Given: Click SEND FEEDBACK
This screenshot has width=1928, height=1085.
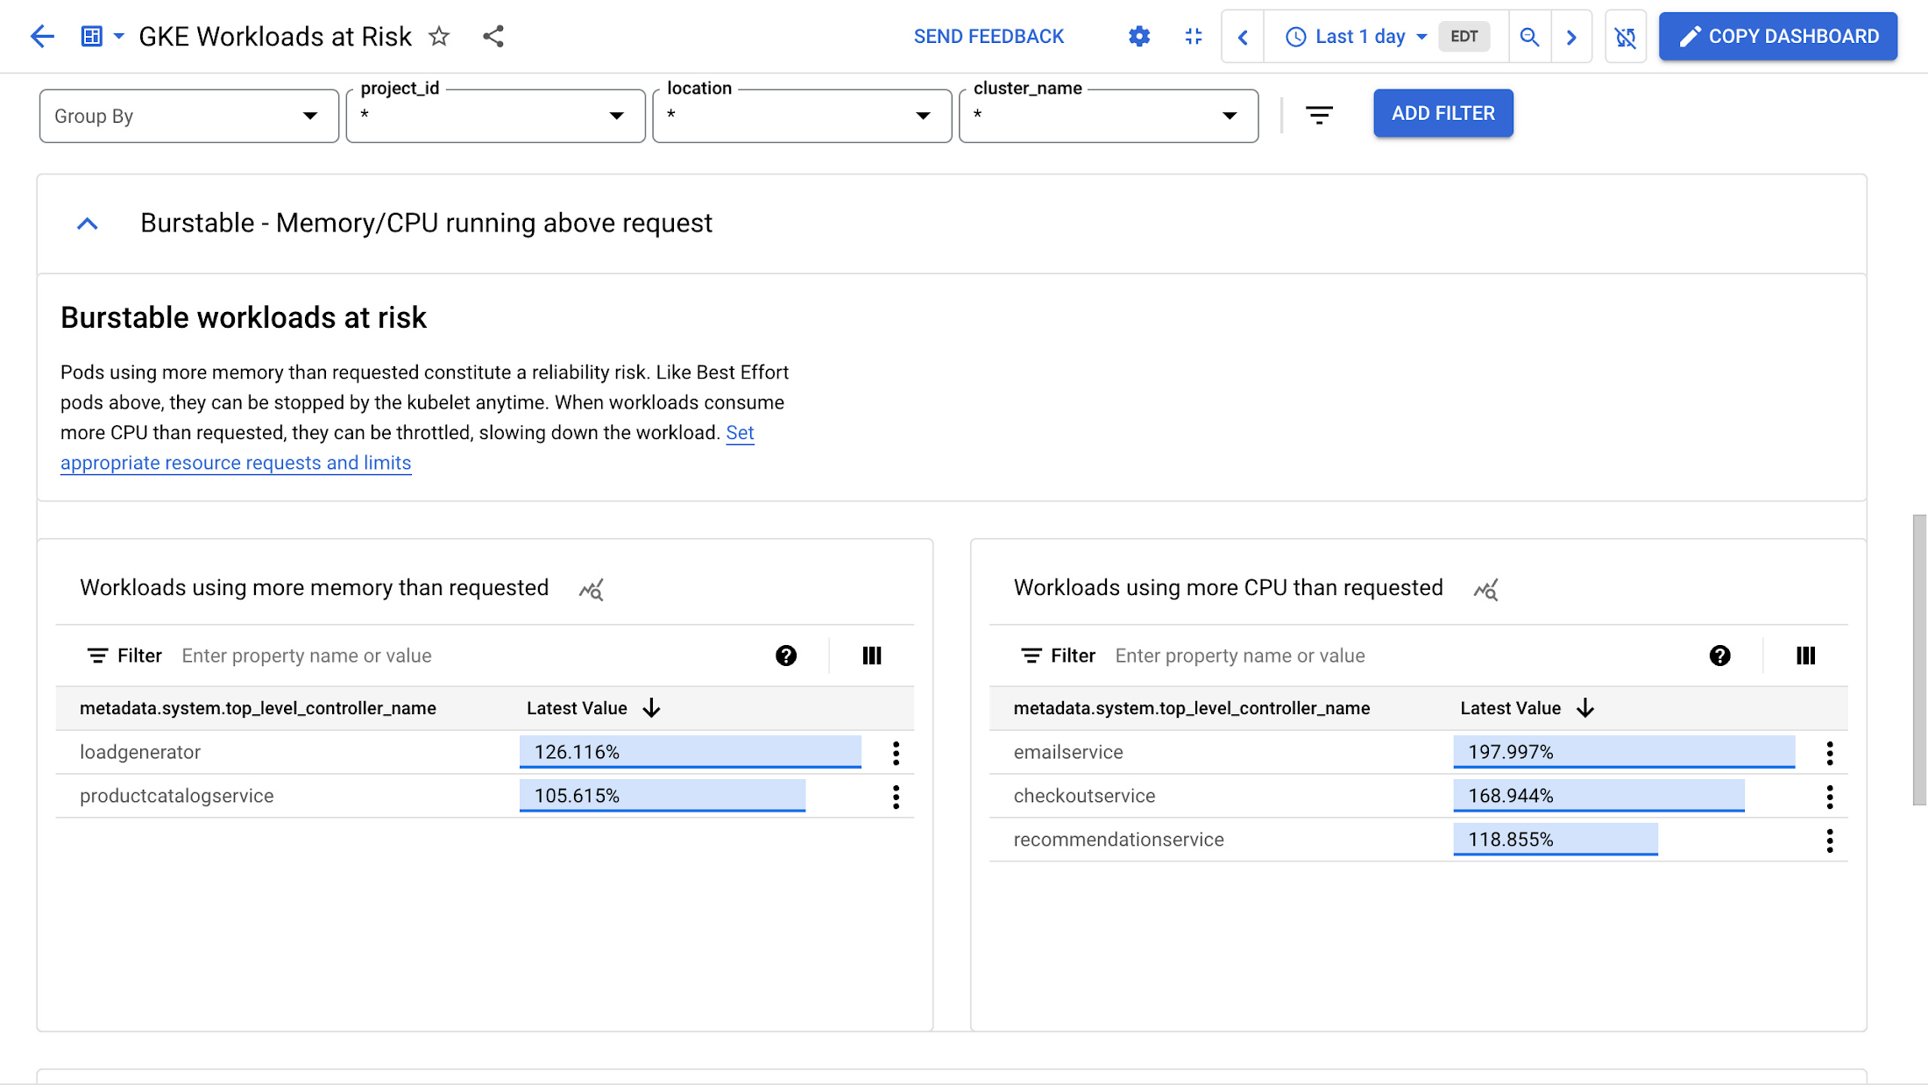Looking at the screenshot, I should tap(989, 36).
